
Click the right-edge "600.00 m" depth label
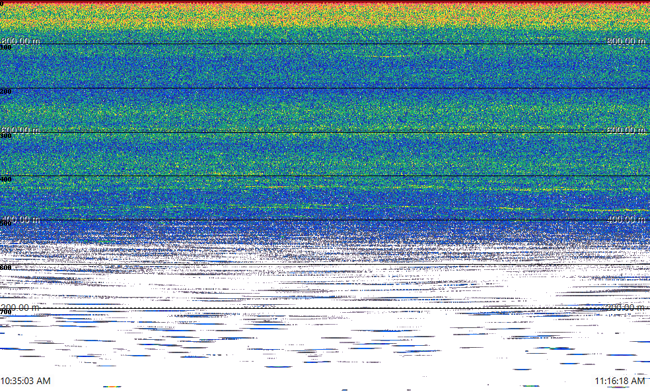tap(626, 130)
